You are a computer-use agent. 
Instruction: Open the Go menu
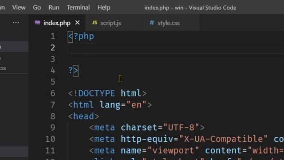(x=37, y=8)
